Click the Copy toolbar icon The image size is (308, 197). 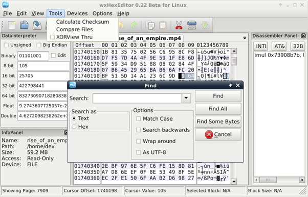coord(150,25)
